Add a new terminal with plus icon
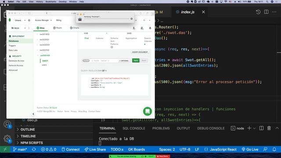 coord(249,128)
